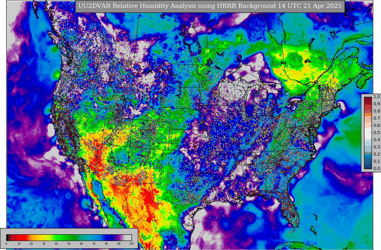The width and height of the screenshot is (381, 250).
Task: Click the '70' tick label on humidity colorbar
Action: point(94,244)
